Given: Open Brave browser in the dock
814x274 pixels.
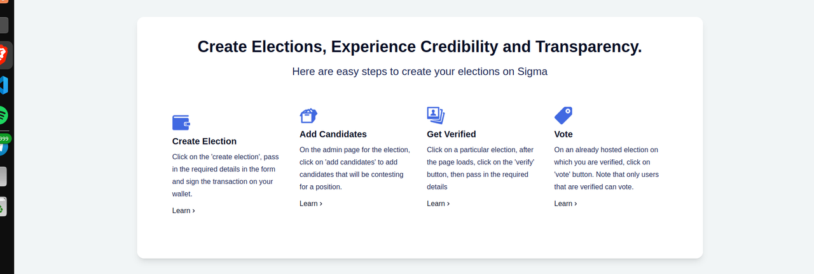Looking at the screenshot, I should point(3,55).
